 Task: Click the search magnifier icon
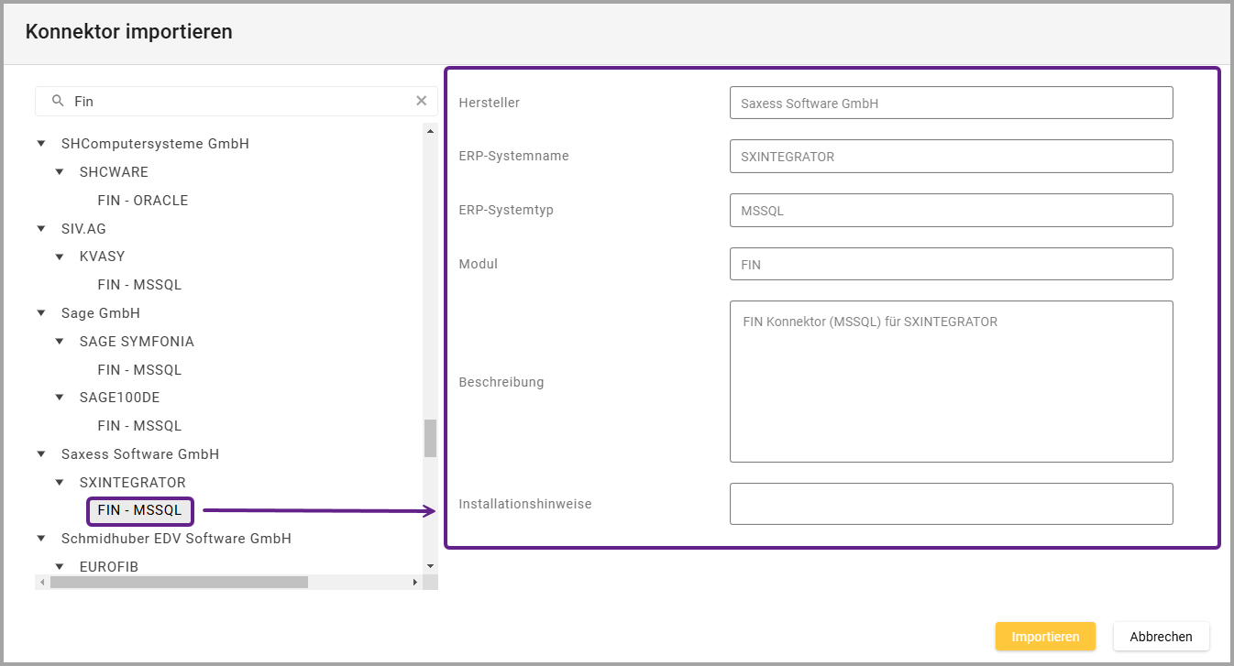click(x=58, y=101)
